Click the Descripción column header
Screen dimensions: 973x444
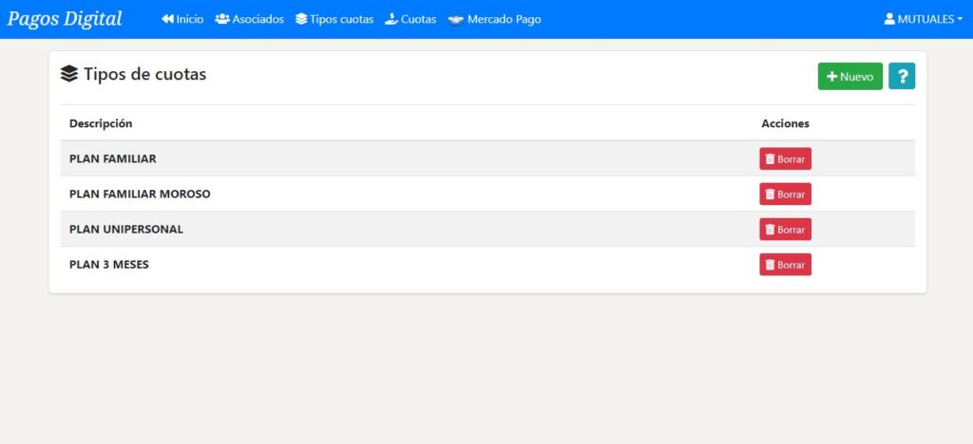point(101,123)
